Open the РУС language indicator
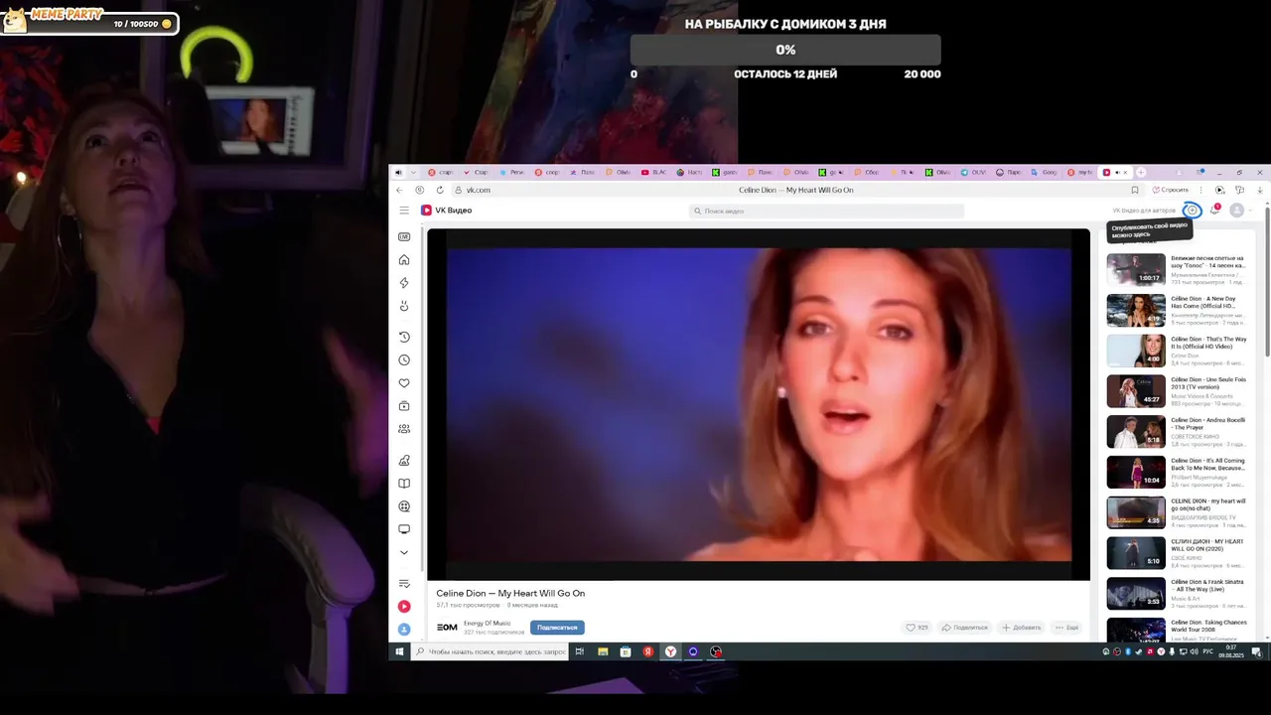 1208,651
